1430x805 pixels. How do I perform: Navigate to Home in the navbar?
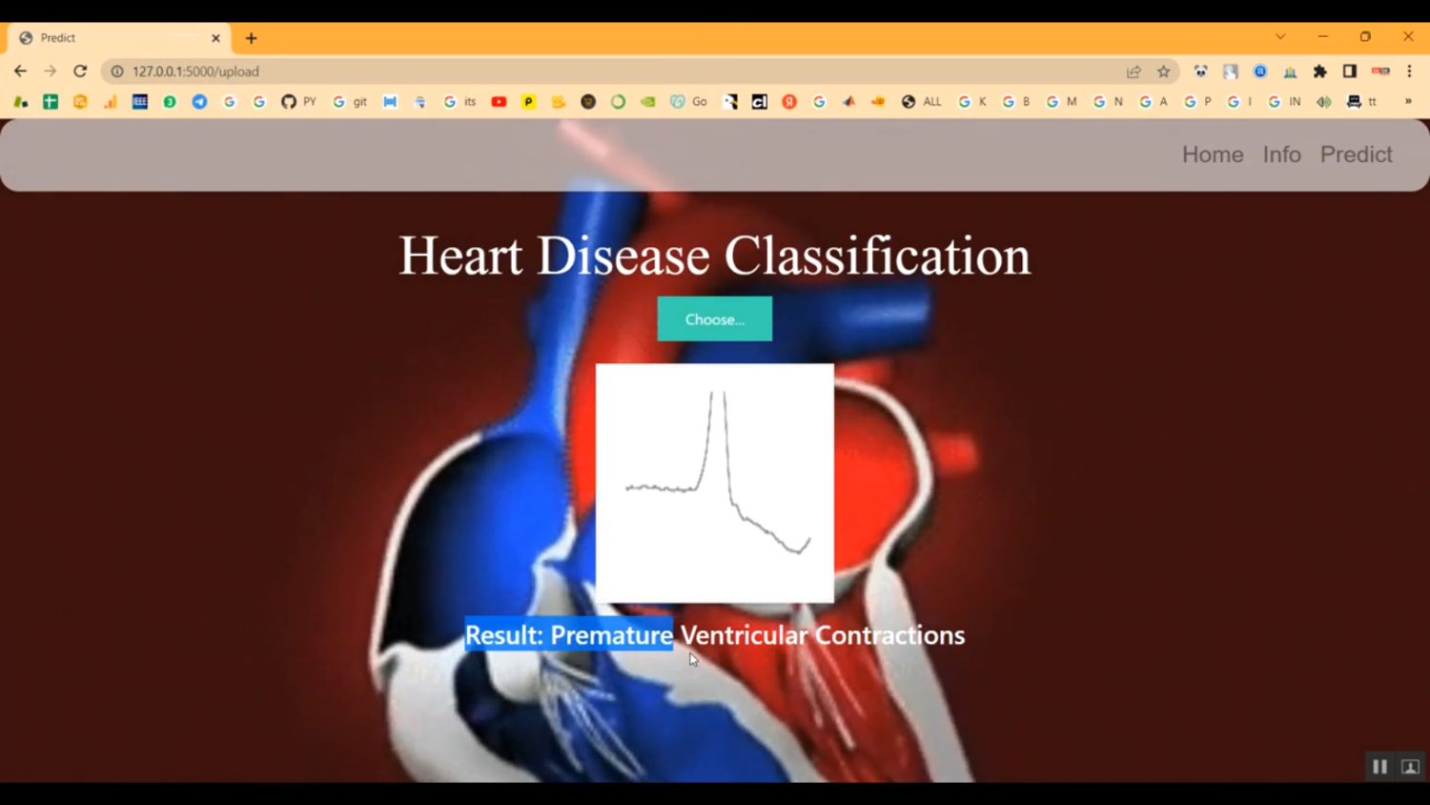[x=1213, y=155]
